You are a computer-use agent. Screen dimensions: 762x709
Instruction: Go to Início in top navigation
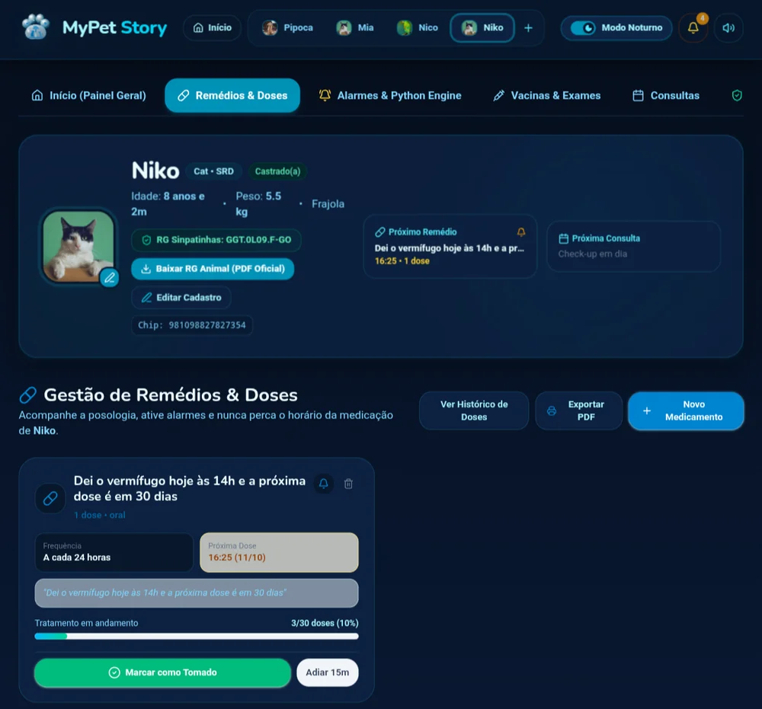coord(213,27)
